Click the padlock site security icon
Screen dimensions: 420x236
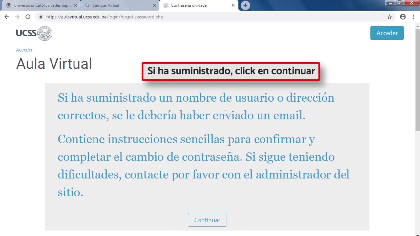point(41,17)
